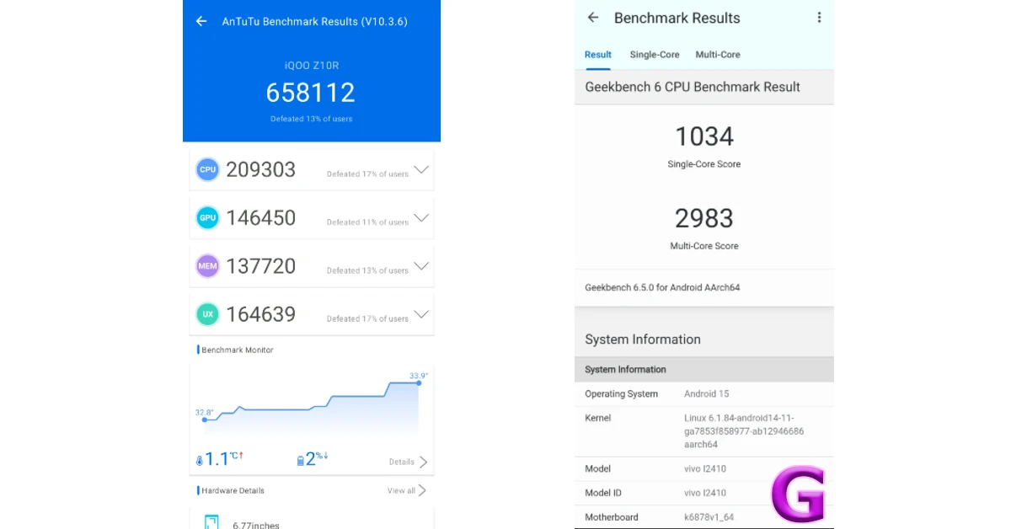
Task: Select the Model row label
Action: click(x=598, y=468)
